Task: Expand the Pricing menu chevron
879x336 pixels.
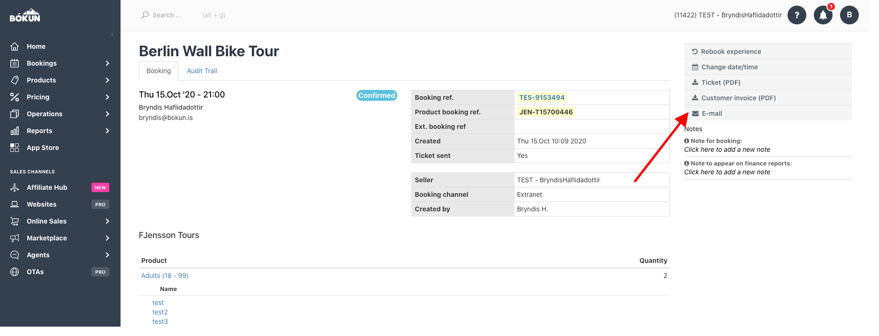Action: pos(107,97)
